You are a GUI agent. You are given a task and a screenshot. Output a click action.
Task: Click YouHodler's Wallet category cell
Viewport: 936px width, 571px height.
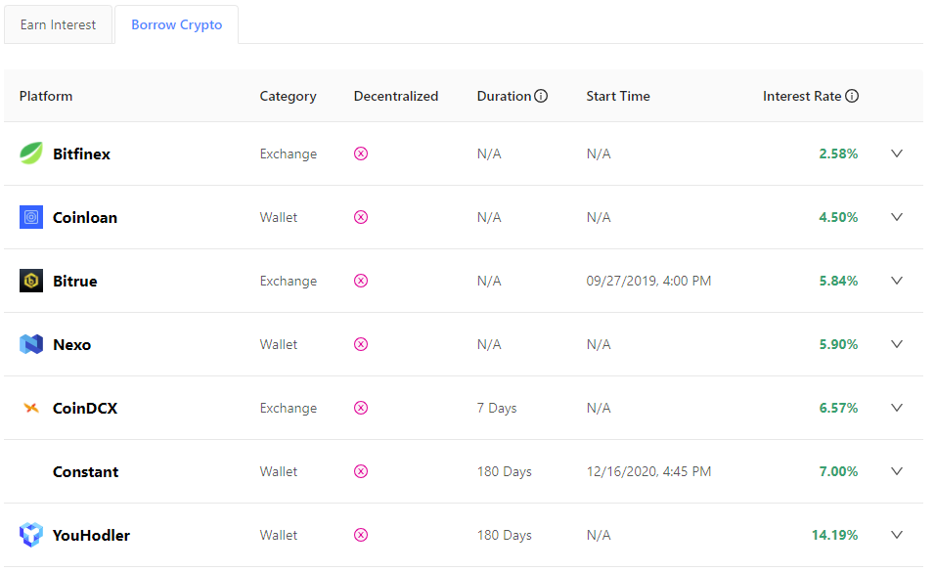click(279, 535)
